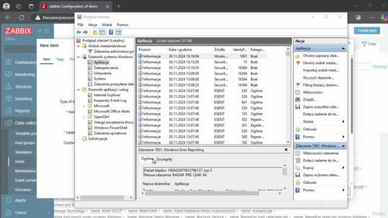This screenshot has width=388, height=218.
Task: Click the Up one level folder icon
Action: (95, 32)
